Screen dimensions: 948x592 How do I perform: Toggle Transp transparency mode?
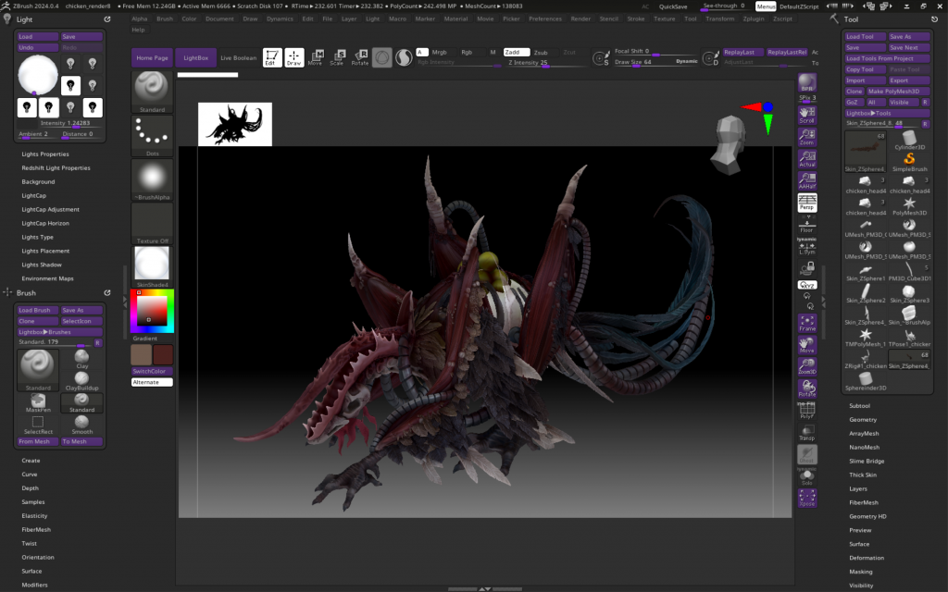point(807,433)
